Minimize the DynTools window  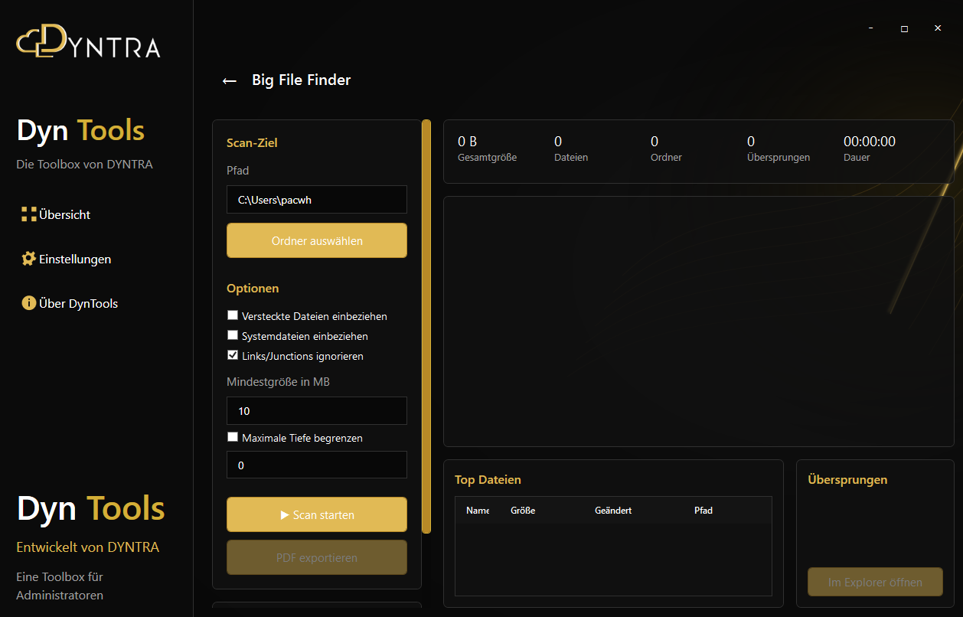coord(870,28)
